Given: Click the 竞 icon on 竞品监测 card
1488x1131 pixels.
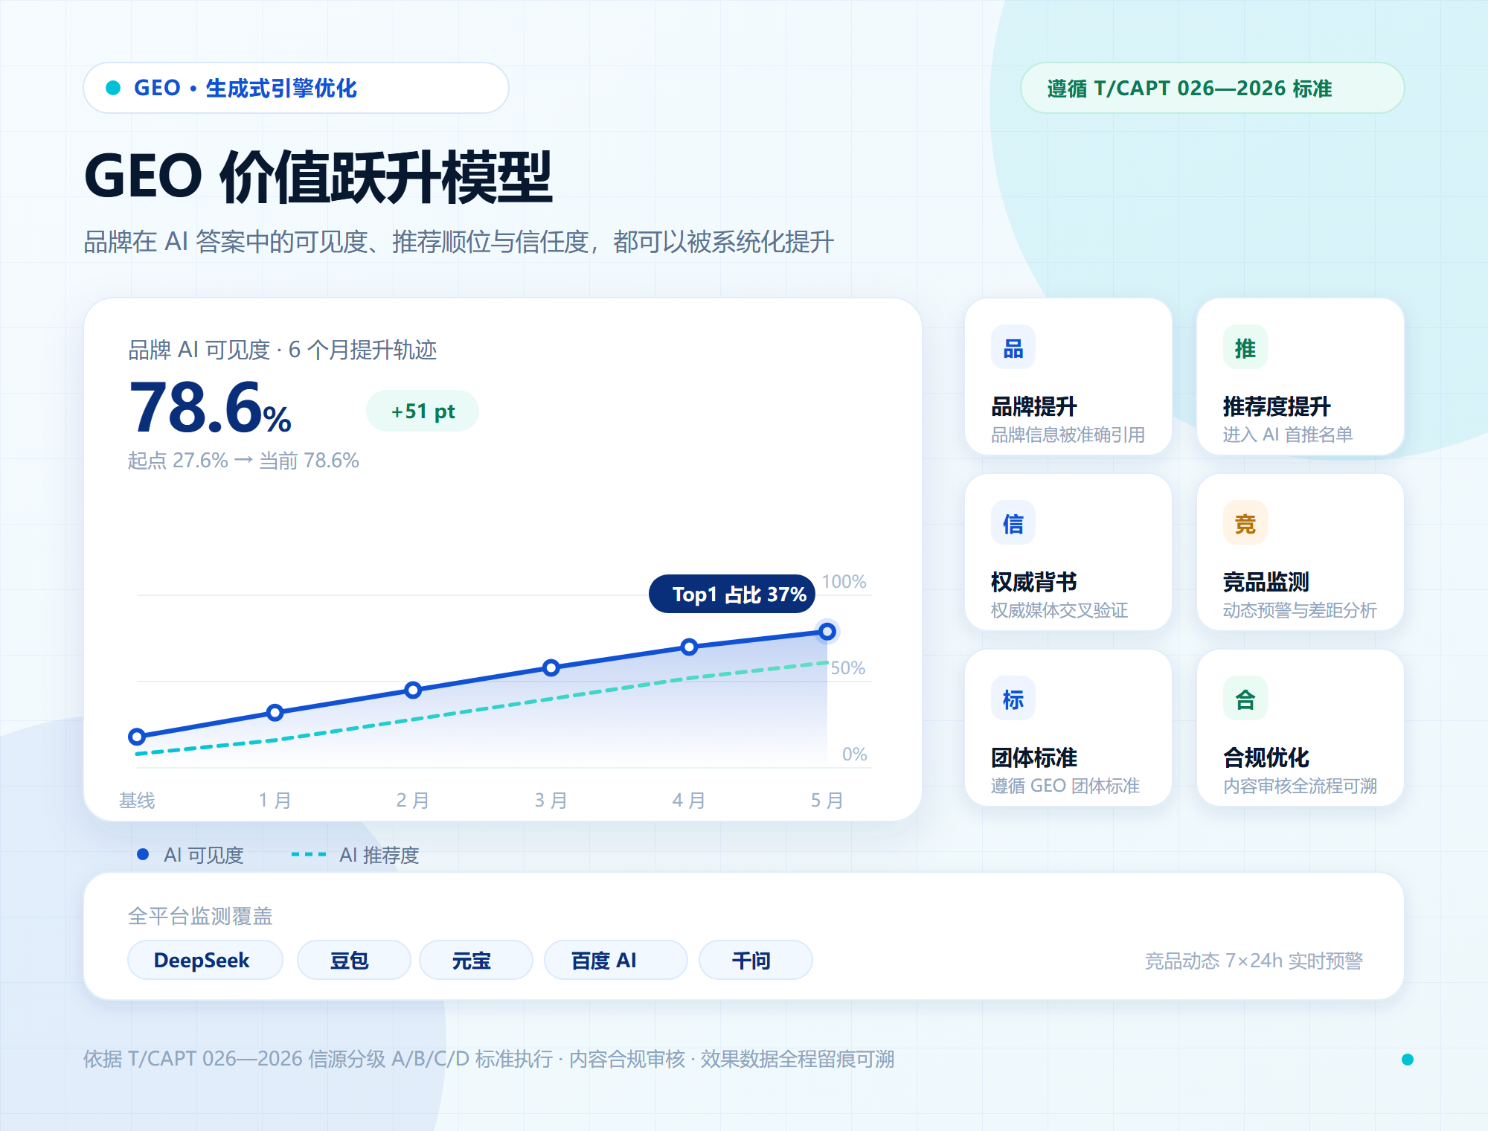Looking at the screenshot, I should (1245, 523).
